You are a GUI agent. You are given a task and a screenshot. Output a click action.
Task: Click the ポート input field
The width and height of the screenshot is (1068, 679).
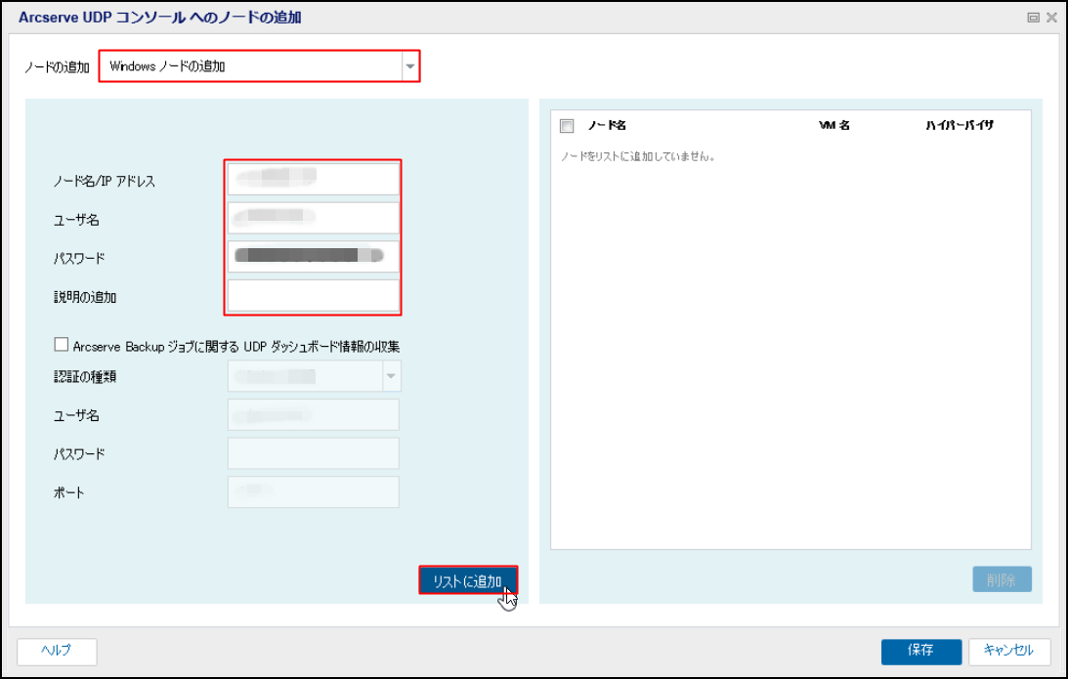coord(314,491)
